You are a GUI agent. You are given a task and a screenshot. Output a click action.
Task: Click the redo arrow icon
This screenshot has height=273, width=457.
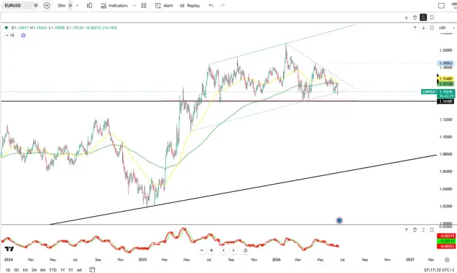[223, 6]
